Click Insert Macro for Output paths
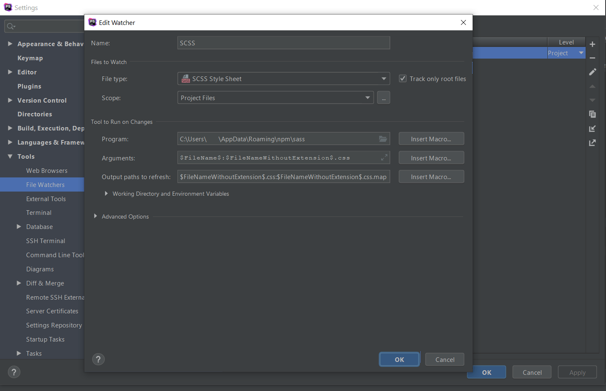606x391 pixels. pyautogui.click(x=431, y=177)
